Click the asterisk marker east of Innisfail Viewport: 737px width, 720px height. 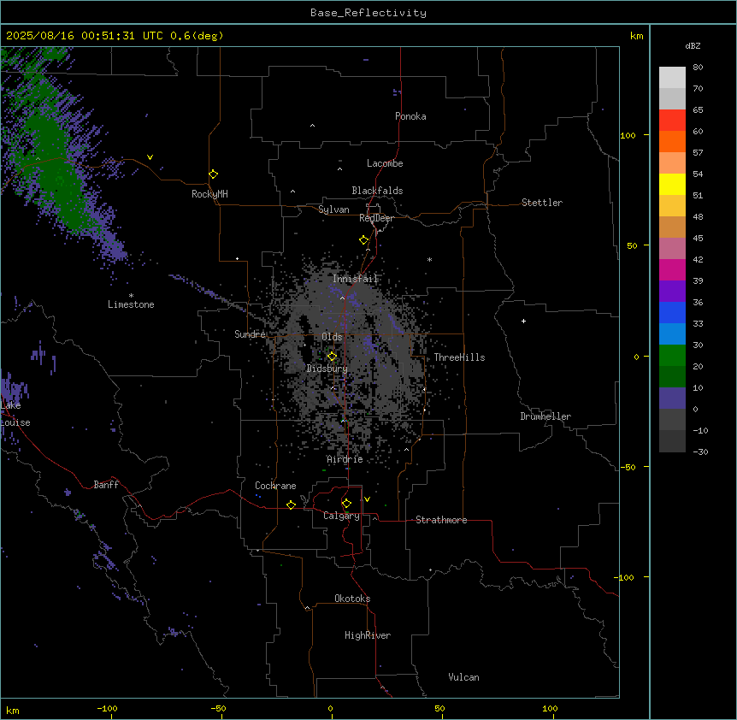pyautogui.click(x=429, y=259)
